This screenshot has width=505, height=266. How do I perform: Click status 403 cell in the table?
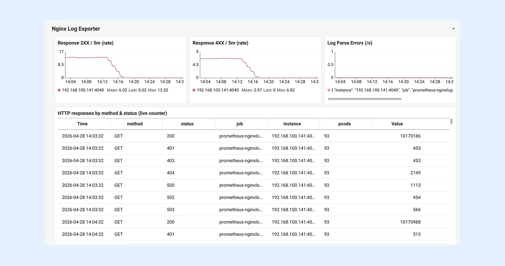tap(170, 161)
